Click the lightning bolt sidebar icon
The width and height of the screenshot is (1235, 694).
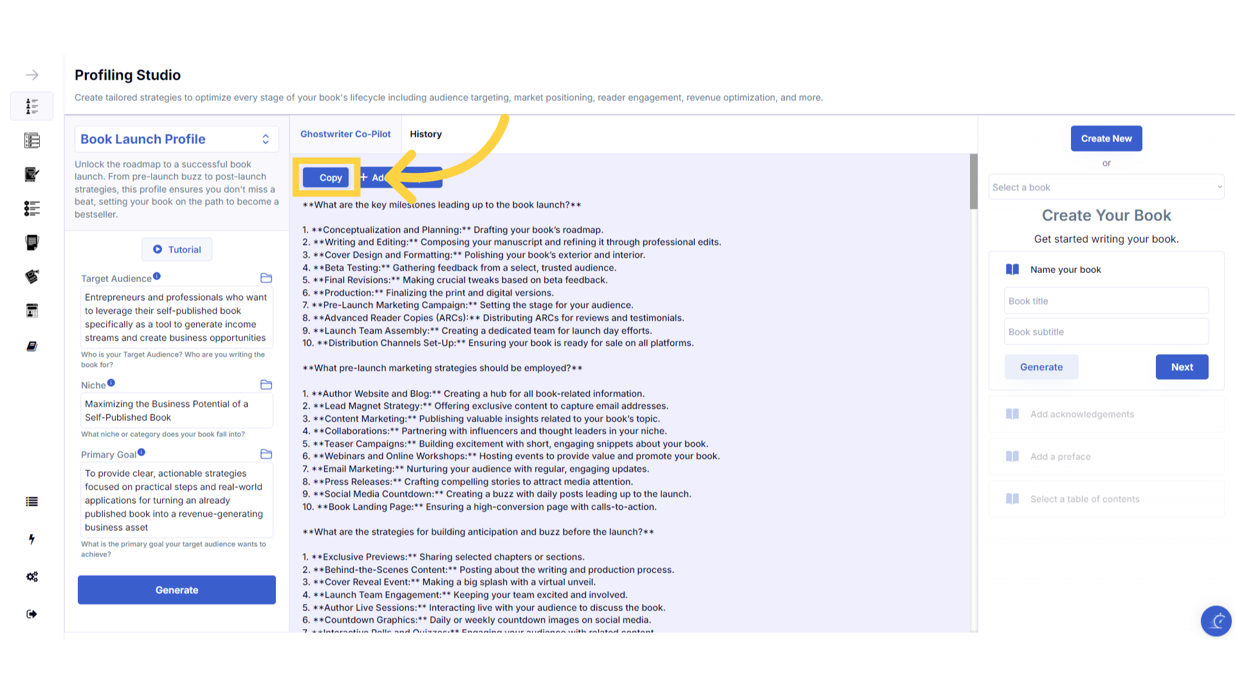32,539
